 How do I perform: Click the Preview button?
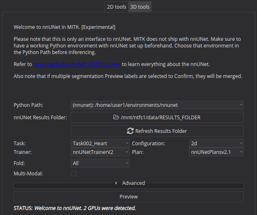pos(129,197)
